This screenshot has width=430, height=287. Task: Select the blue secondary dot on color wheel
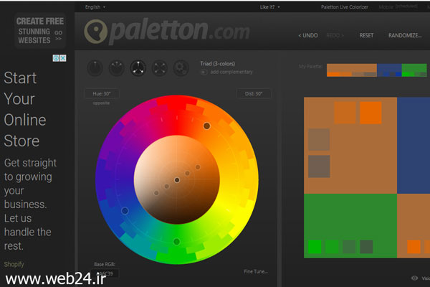point(125,211)
